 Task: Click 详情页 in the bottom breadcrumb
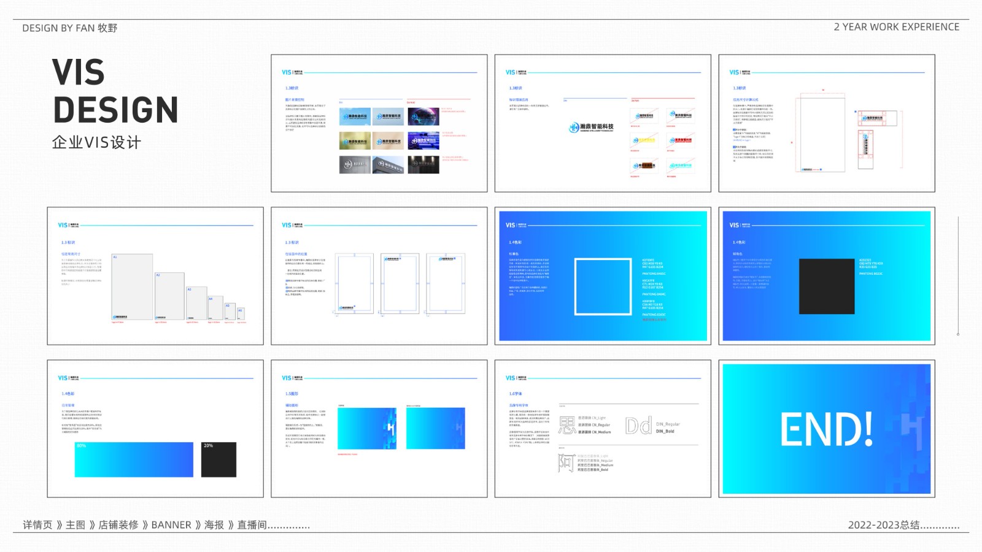pyautogui.click(x=37, y=525)
